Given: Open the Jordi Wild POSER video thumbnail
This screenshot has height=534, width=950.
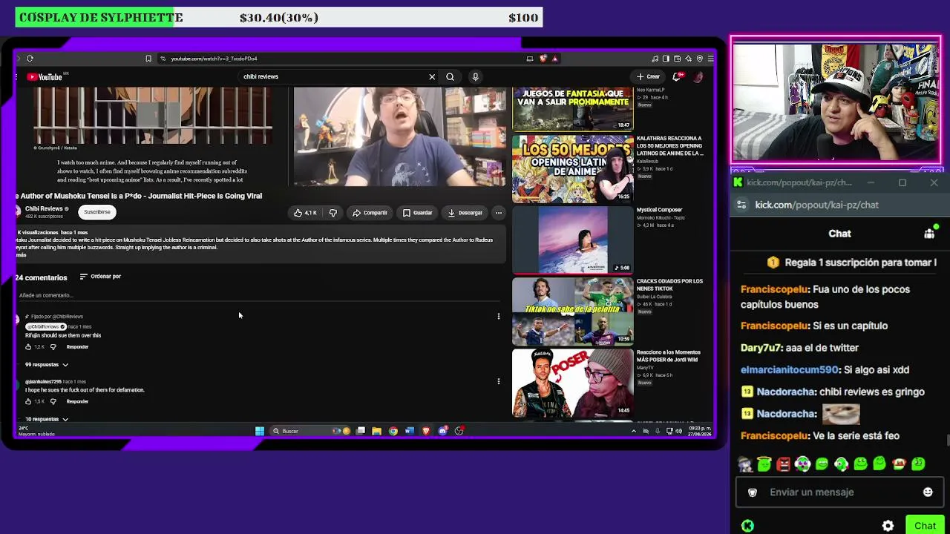Looking at the screenshot, I should point(573,382).
